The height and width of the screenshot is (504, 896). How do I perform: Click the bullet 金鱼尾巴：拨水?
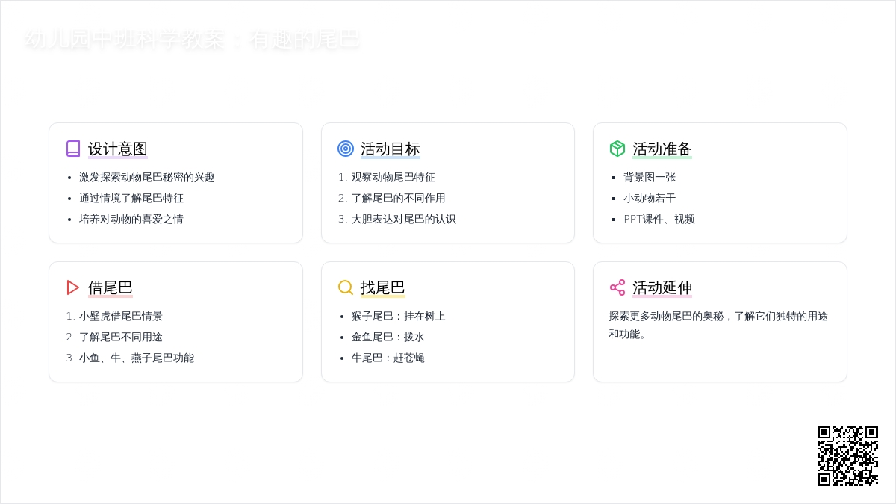pyautogui.click(x=388, y=337)
